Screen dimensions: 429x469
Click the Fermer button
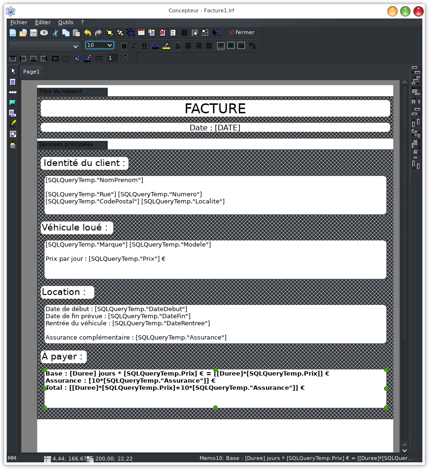click(242, 33)
